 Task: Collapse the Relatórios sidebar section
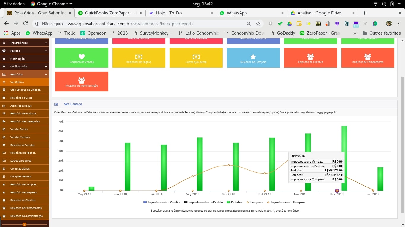[24, 74]
